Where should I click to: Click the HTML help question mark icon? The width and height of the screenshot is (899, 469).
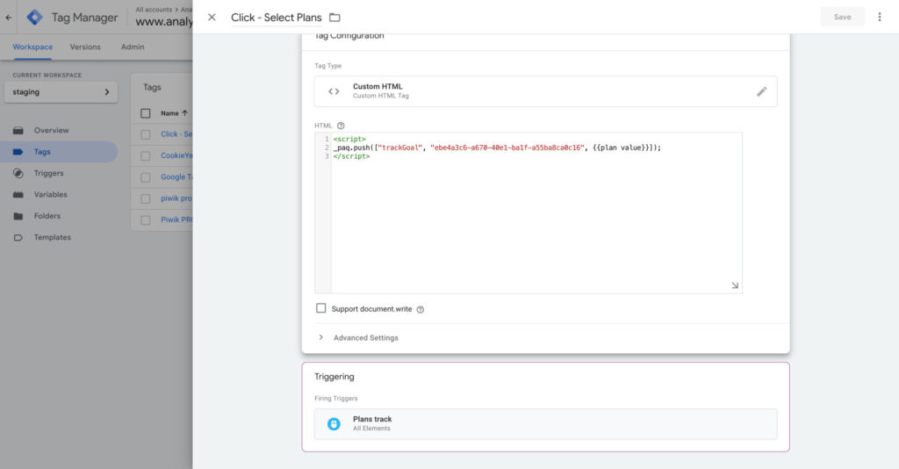pyautogui.click(x=341, y=126)
